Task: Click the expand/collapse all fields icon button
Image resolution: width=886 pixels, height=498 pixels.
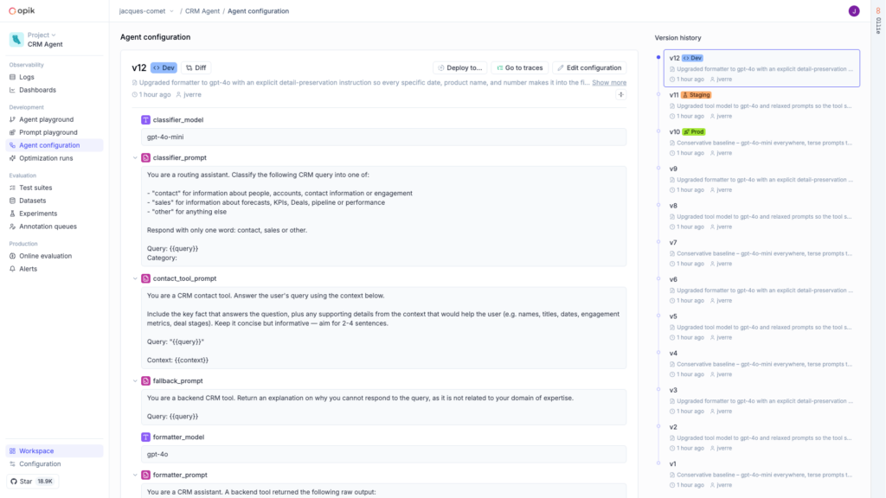Action: pos(620,94)
